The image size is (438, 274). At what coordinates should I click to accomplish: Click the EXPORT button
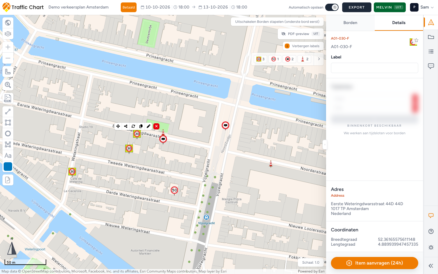(x=356, y=7)
